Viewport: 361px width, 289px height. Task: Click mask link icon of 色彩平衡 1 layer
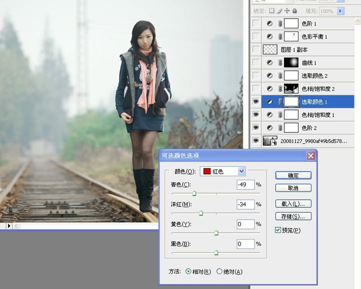pos(280,36)
